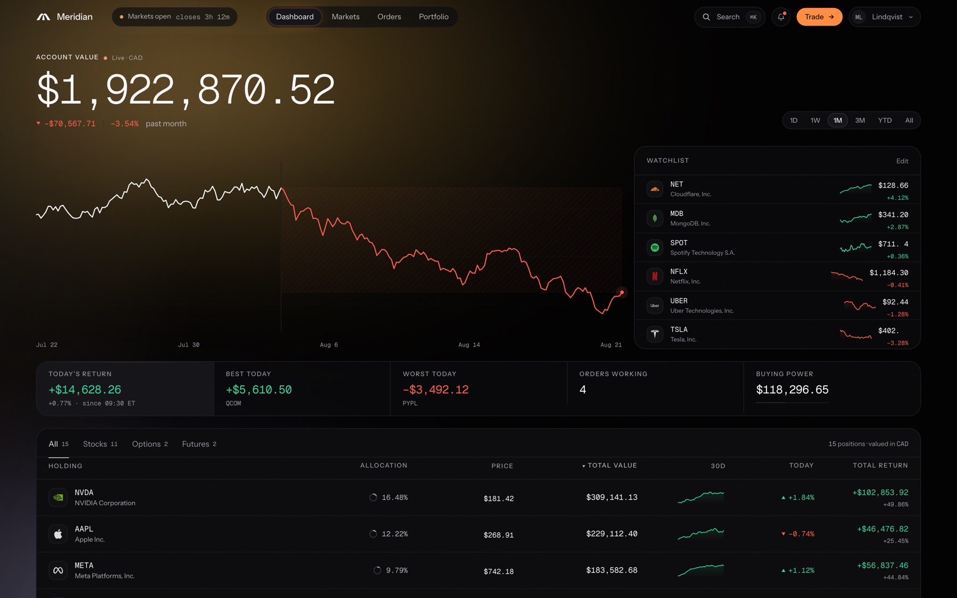The image size is (957, 598).
Task: Open the Buying Power card
Action: point(832,389)
